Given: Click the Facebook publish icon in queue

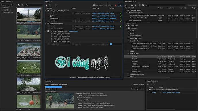Looking at the screenshot, I should pos(51,18).
